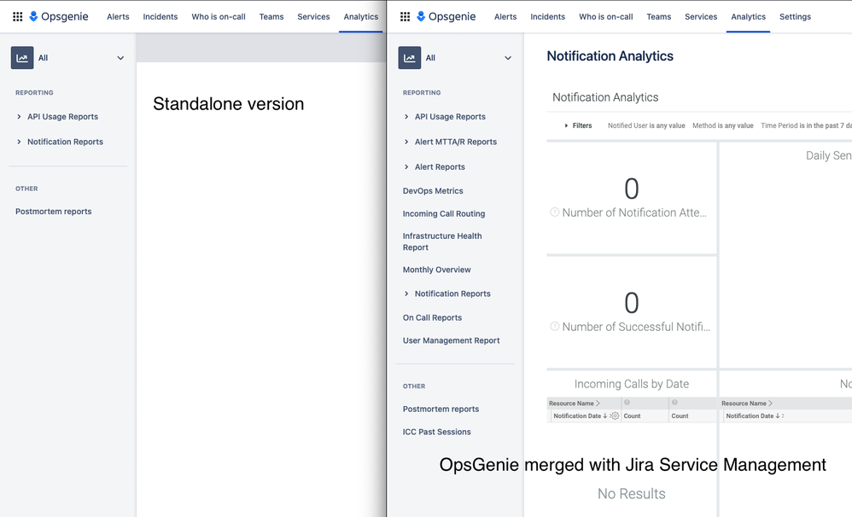Click Time Period filter text

(807, 125)
